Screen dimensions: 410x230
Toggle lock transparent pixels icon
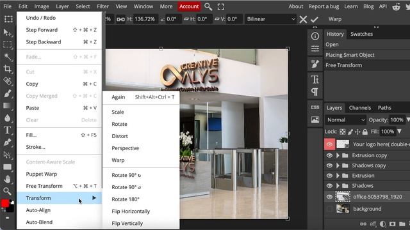coord(343,132)
